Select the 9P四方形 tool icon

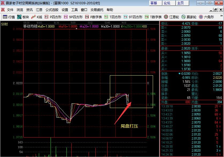pyautogui.click(x=66, y=17)
